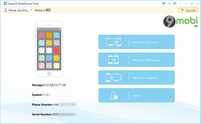
Task: Minimize the MobiMover window
Action: tap(186, 4)
